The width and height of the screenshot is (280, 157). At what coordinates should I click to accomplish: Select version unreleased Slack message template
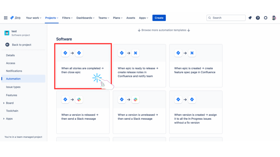pyautogui.click(x=139, y=112)
